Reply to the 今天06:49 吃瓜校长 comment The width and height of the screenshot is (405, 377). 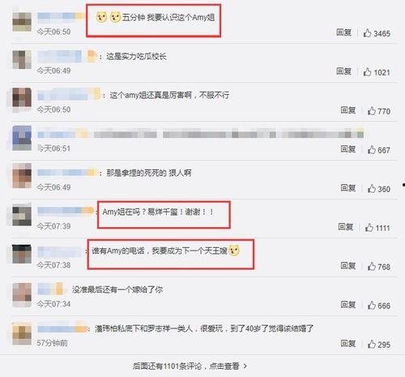pyautogui.click(x=343, y=71)
